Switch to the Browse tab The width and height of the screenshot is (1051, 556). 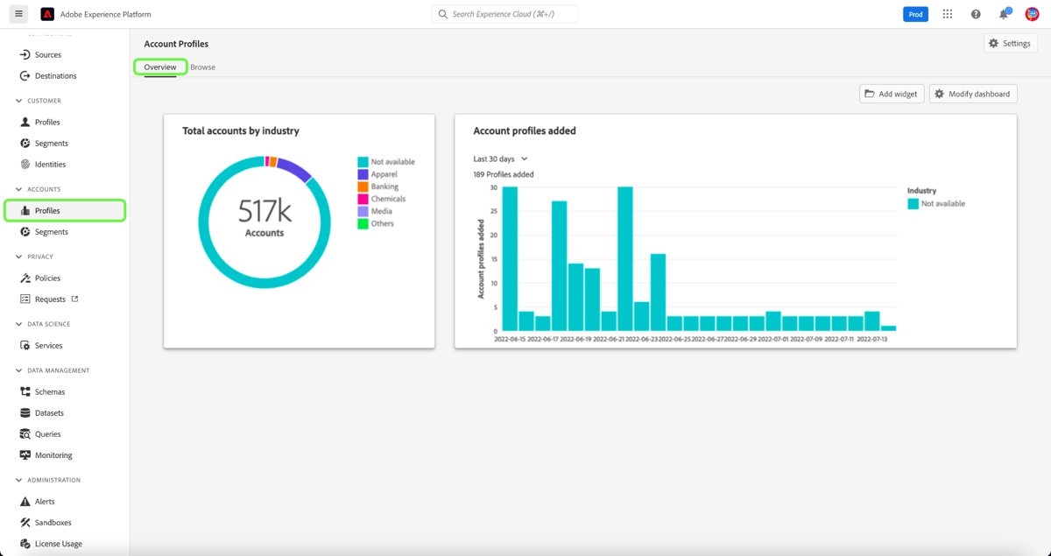(202, 67)
